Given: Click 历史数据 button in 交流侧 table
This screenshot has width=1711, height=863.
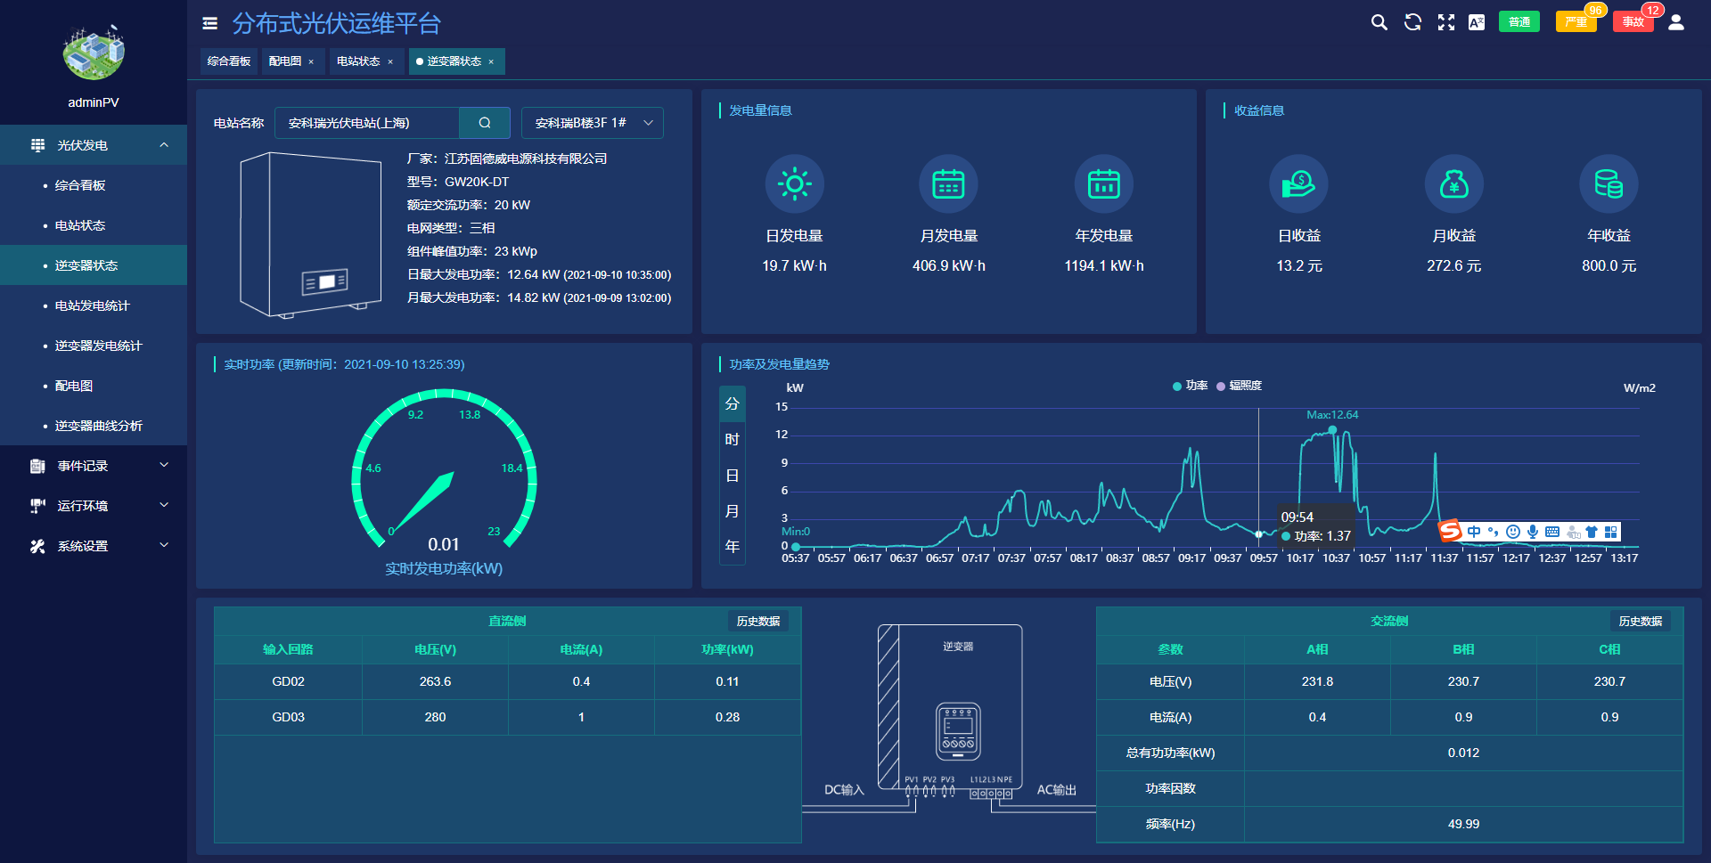Looking at the screenshot, I should (1640, 621).
